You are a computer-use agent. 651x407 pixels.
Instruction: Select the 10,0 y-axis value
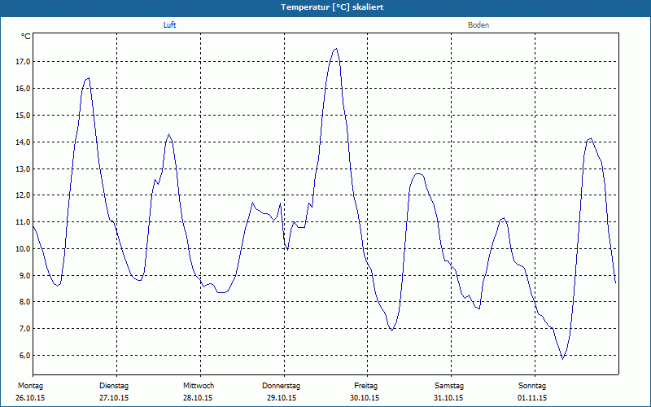(x=23, y=249)
